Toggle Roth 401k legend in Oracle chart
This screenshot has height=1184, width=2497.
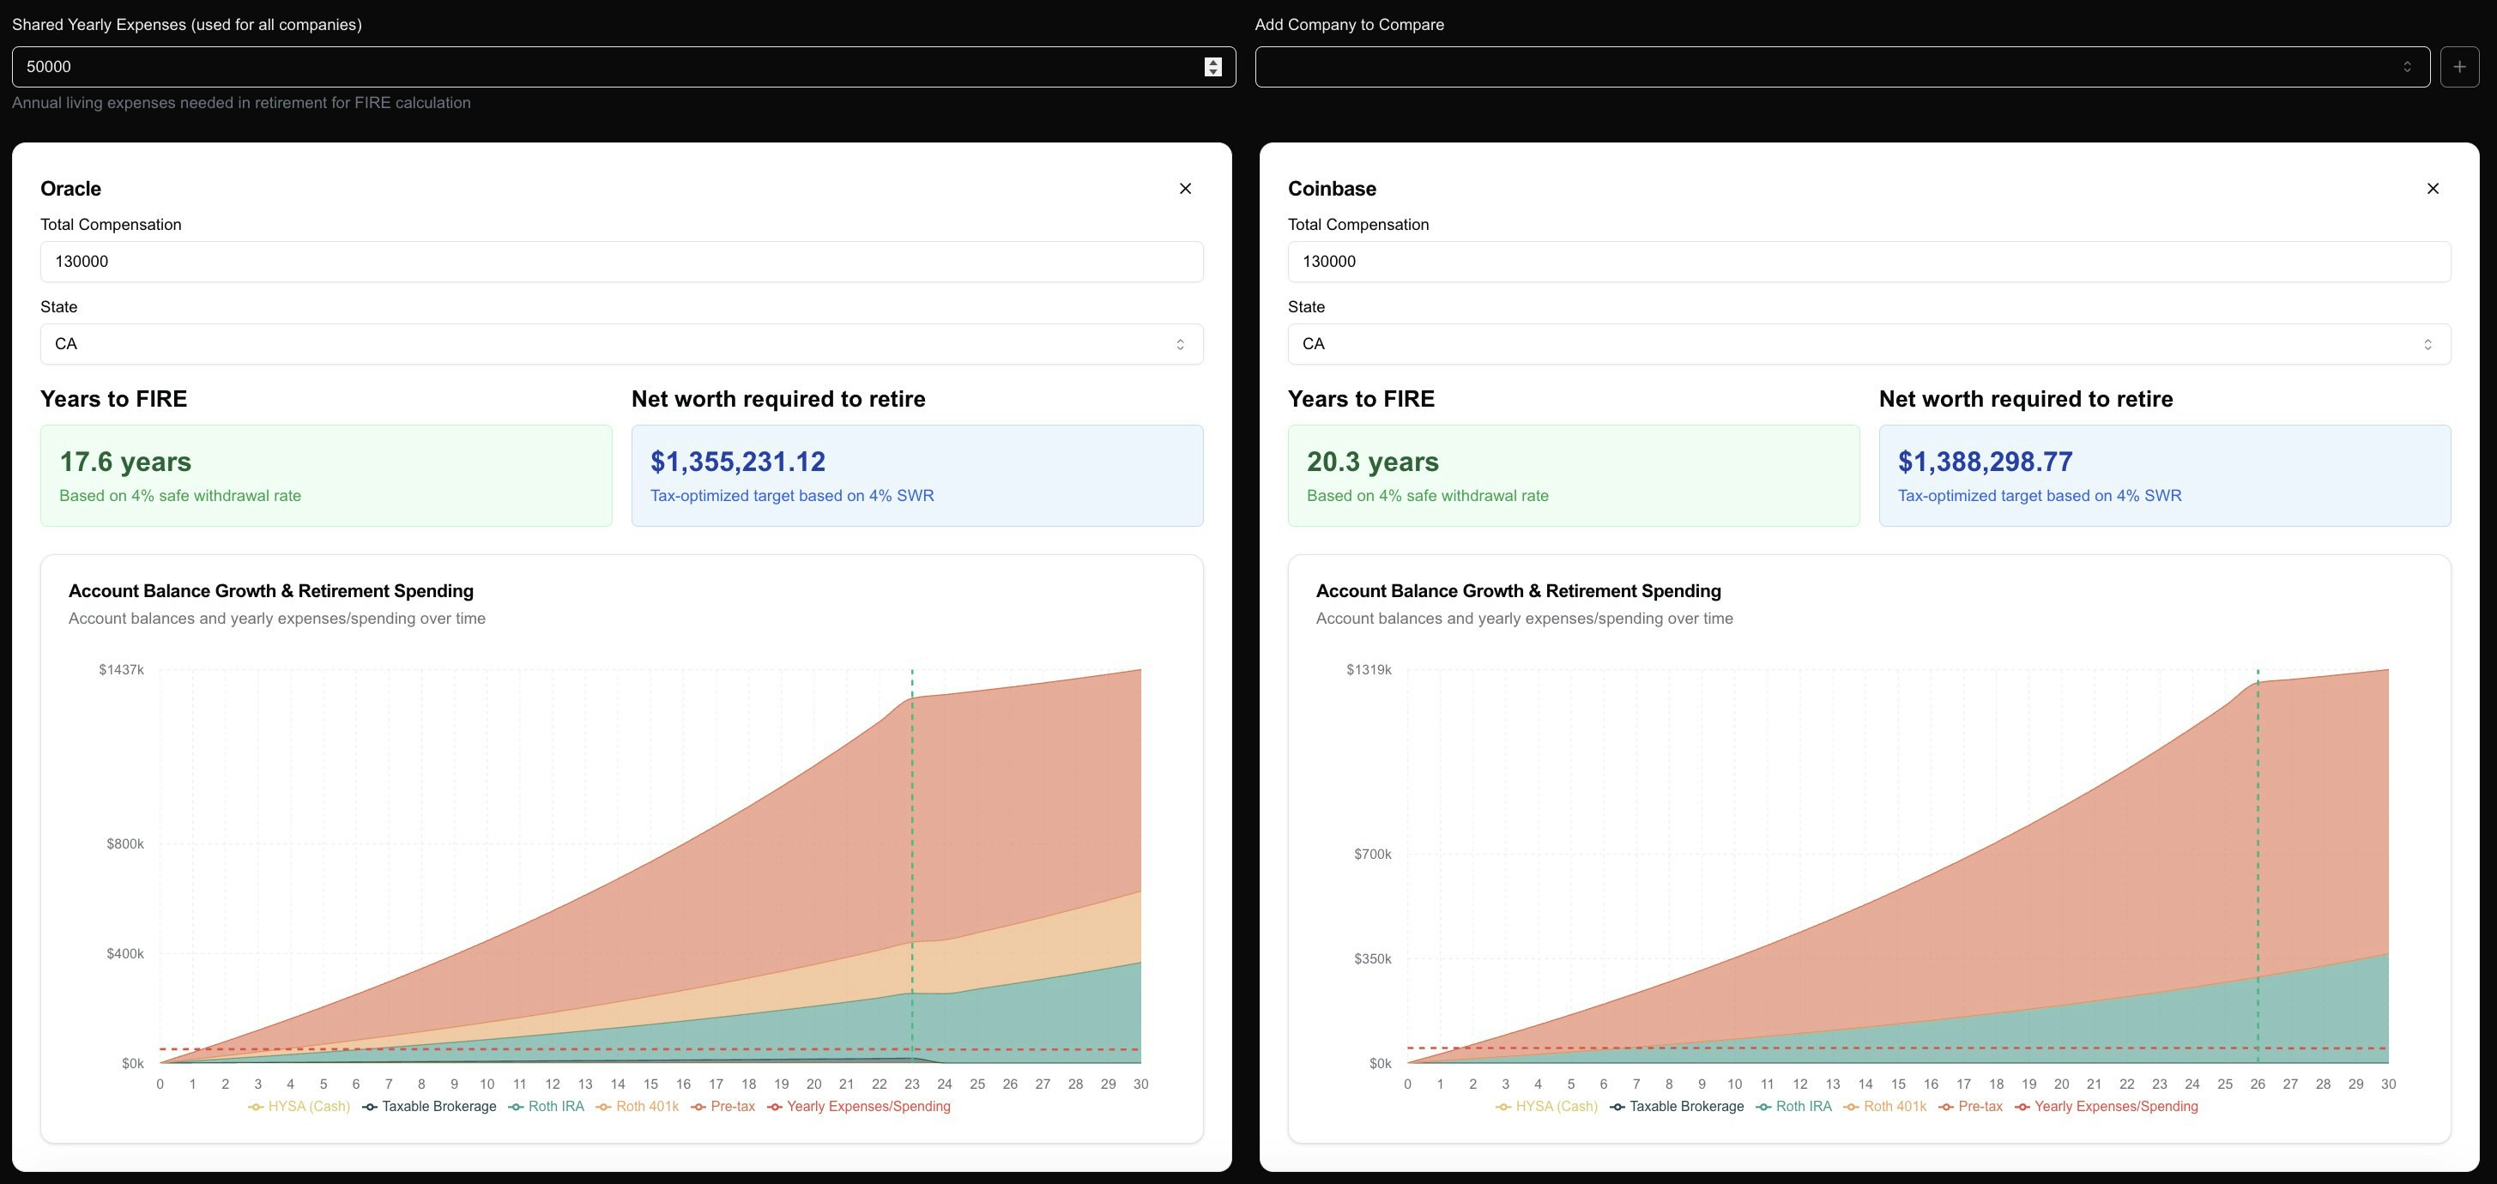point(637,1107)
